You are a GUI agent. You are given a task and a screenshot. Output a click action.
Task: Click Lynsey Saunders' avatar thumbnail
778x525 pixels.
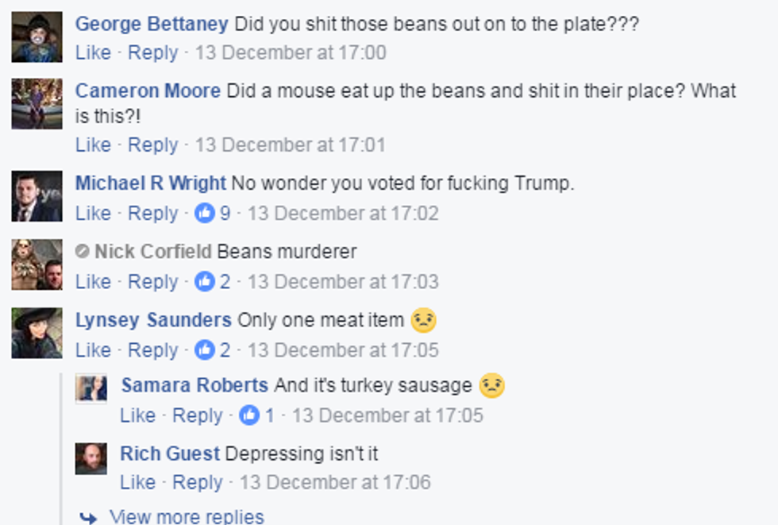pyautogui.click(x=37, y=333)
